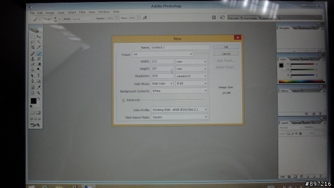Click the Name field showing Untitled-1
This screenshot has height=188, width=334.
pos(180,48)
